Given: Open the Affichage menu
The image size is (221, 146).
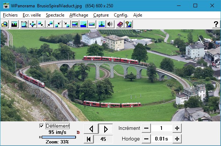Looking at the screenshot, I should [79, 15].
